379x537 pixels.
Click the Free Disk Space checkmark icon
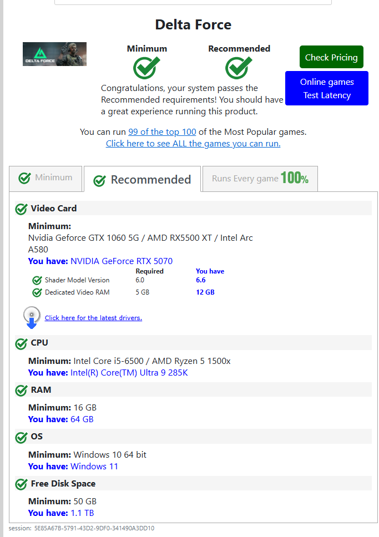(x=21, y=484)
